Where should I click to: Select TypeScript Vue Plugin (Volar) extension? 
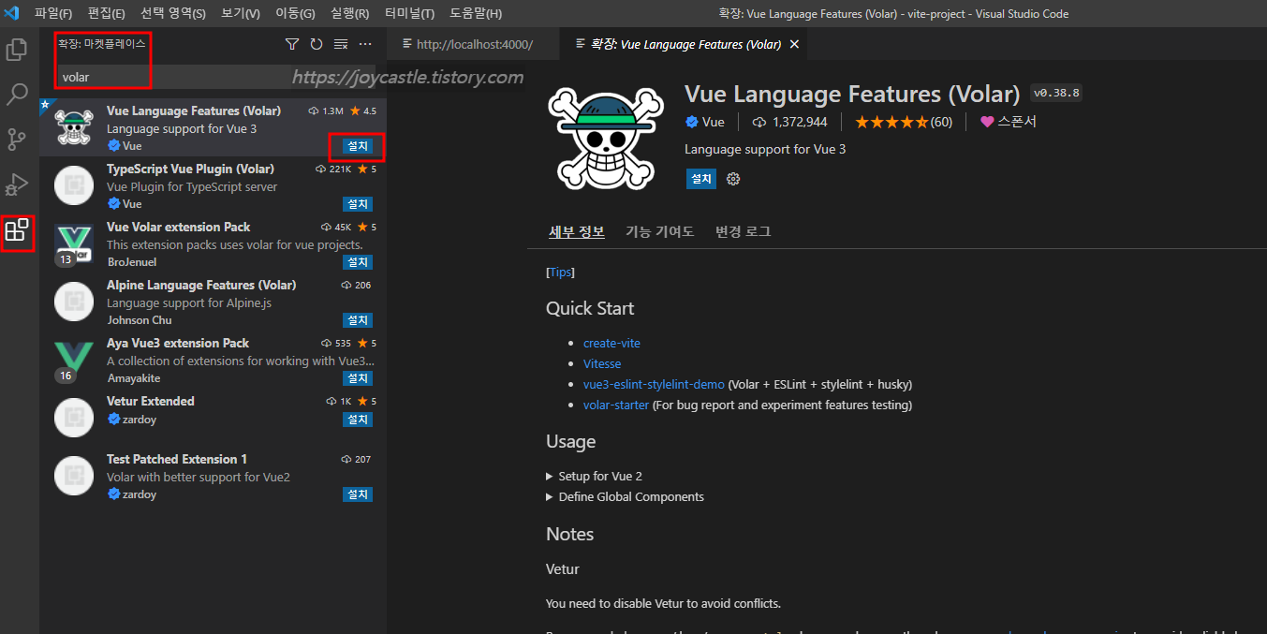213,185
